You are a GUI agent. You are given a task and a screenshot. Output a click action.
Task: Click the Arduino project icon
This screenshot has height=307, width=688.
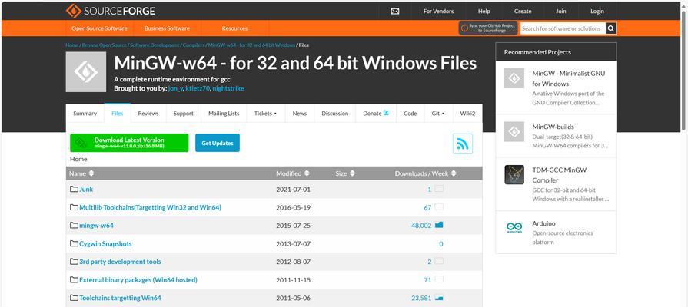[x=514, y=228]
